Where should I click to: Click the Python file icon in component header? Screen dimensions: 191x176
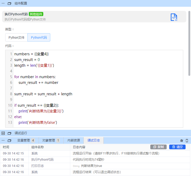(174, 17)
